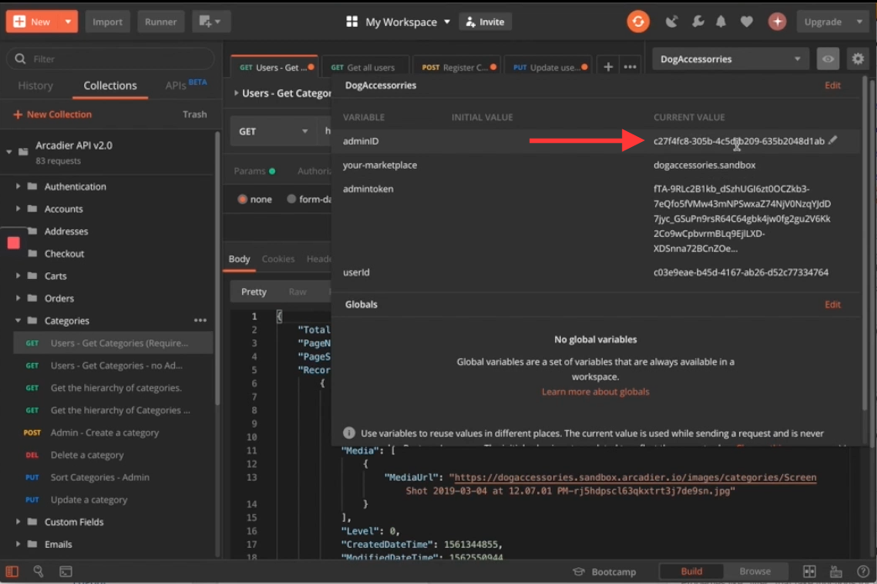The image size is (877, 584).
Task: Click the heart icon in header
Action: pyautogui.click(x=747, y=22)
